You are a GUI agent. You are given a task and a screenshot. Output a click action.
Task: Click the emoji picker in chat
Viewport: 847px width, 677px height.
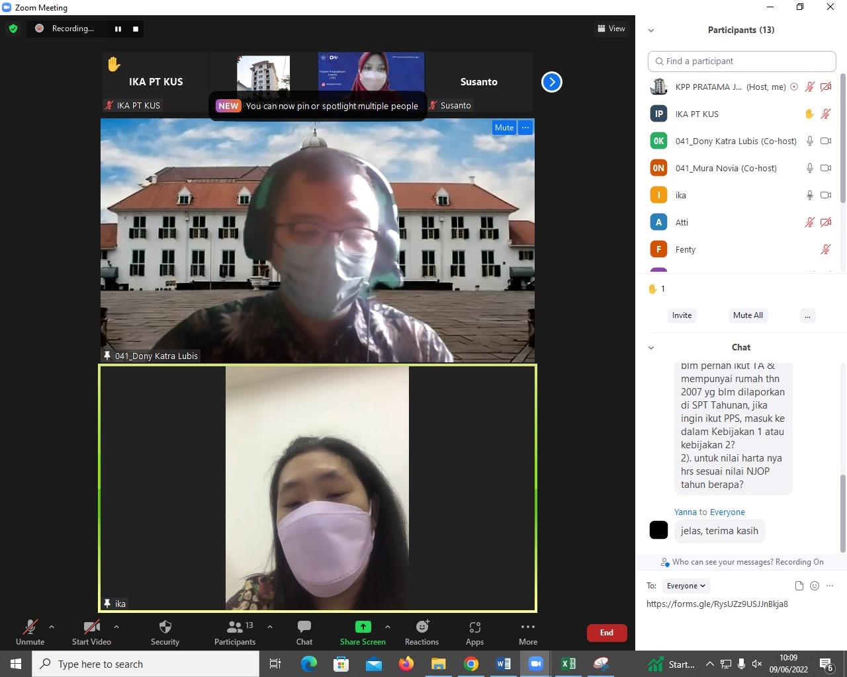click(x=815, y=586)
